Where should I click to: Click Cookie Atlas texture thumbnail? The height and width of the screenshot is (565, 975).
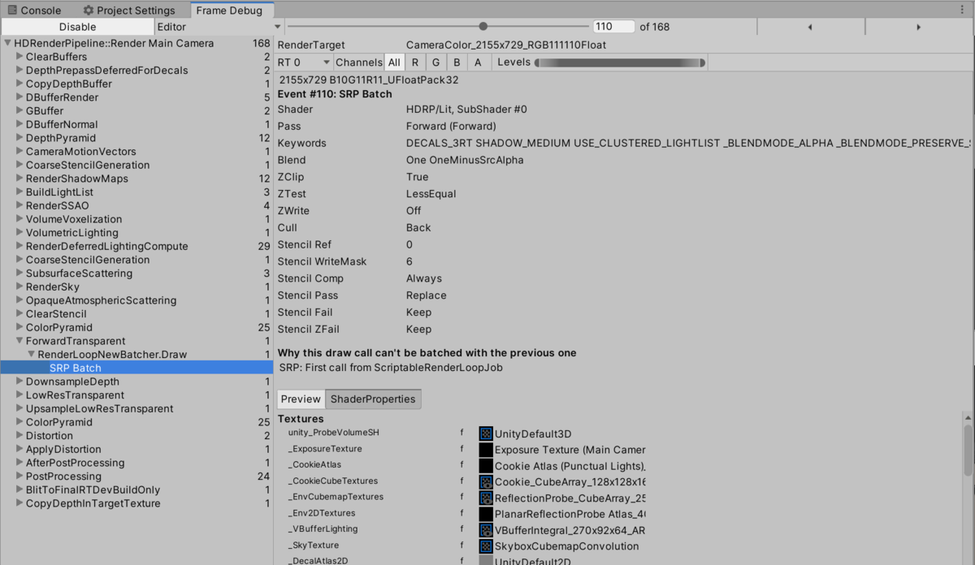[486, 466]
